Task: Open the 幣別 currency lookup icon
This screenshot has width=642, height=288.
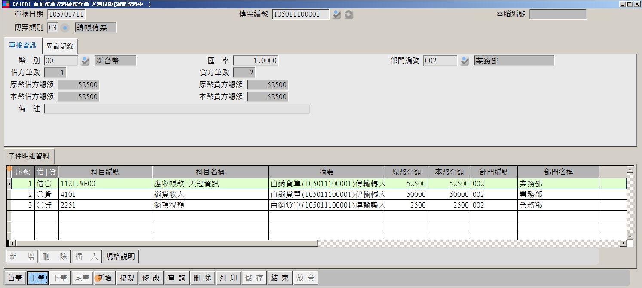Action: coord(85,61)
